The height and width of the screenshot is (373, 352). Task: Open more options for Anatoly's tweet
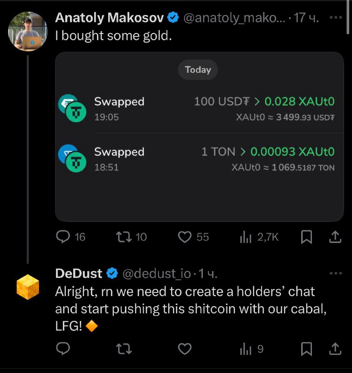pyautogui.click(x=336, y=17)
